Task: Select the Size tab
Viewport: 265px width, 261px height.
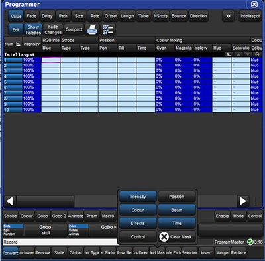Action: pyautogui.click(x=79, y=16)
